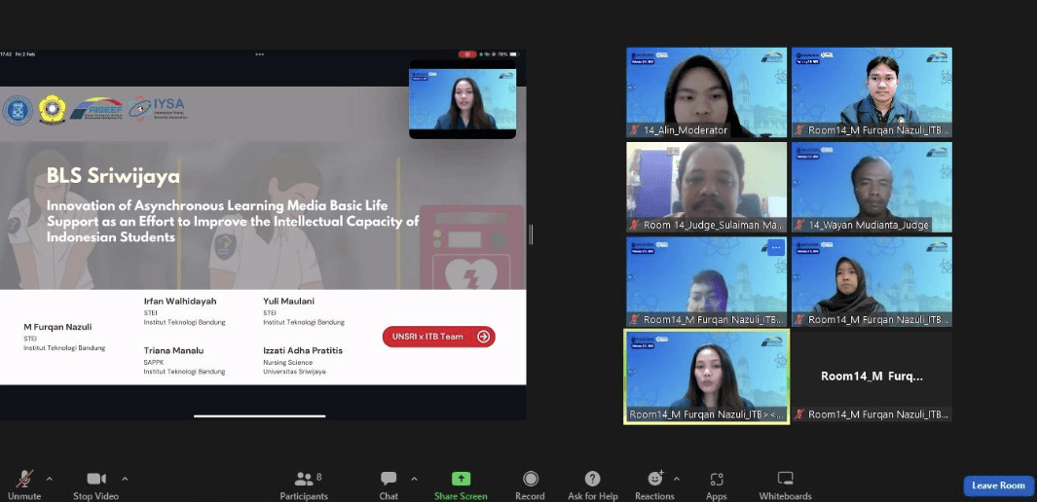Unmute the microphone

[x=24, y=480]
